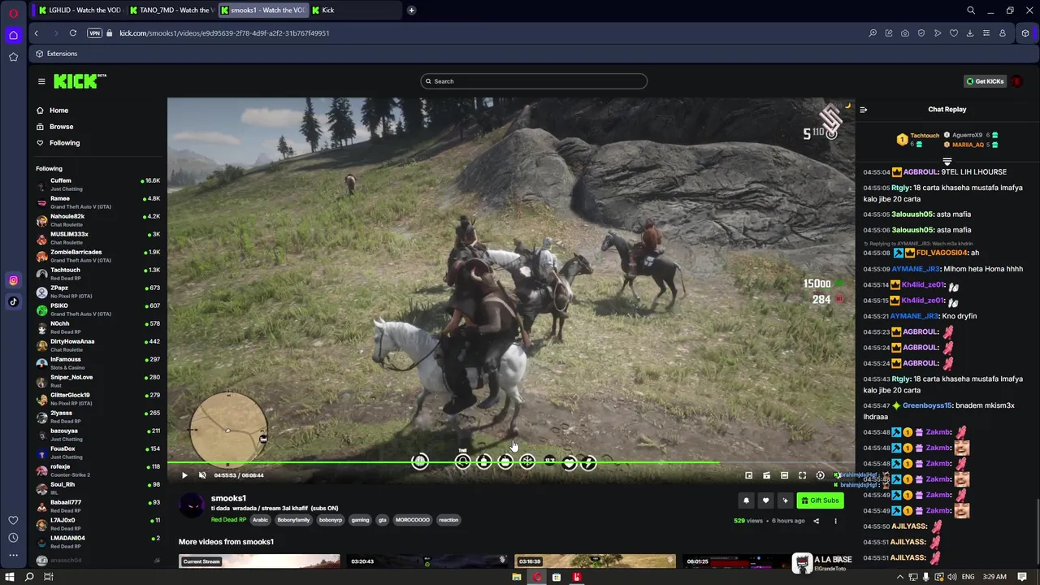Screen dimensions: 1040x585
Task: Select the Red Dead RP category link
Action: click(228, 520)
